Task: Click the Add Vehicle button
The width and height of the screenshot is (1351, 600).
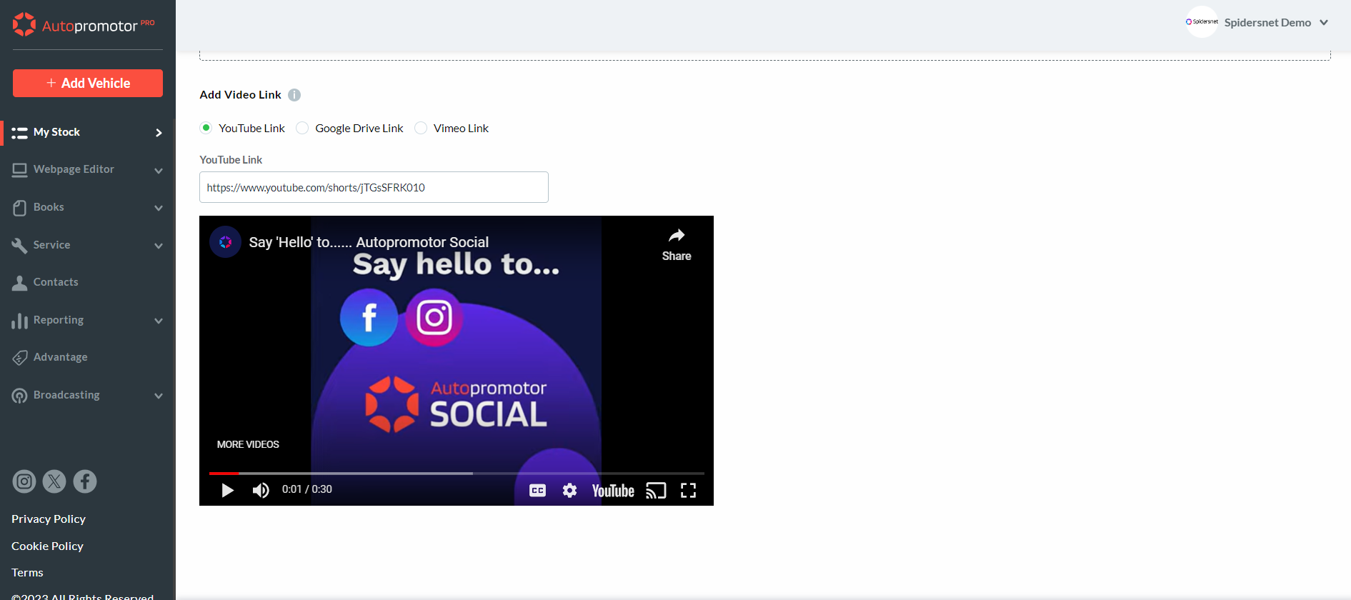Action: [x=88, y=83]
